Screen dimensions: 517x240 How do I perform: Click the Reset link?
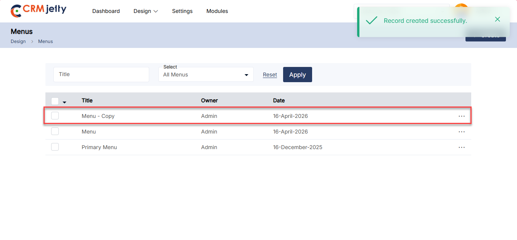(x=270, y=75)
